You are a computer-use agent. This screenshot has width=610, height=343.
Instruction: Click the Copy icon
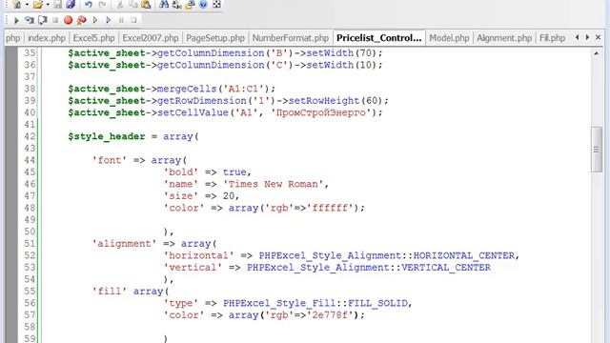(x=132, y=5)
